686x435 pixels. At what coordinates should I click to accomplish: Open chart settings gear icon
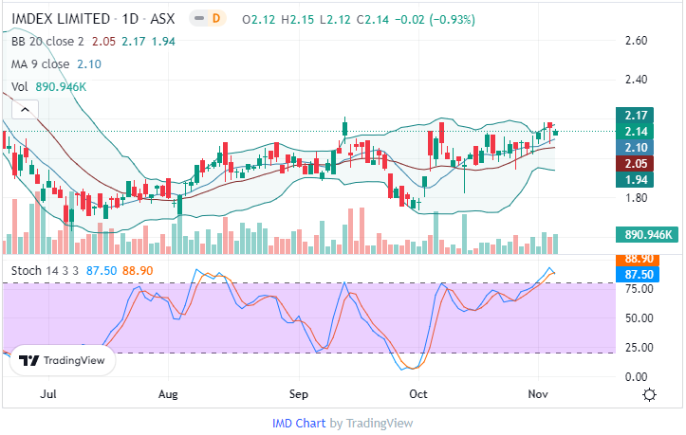(649, 394)
